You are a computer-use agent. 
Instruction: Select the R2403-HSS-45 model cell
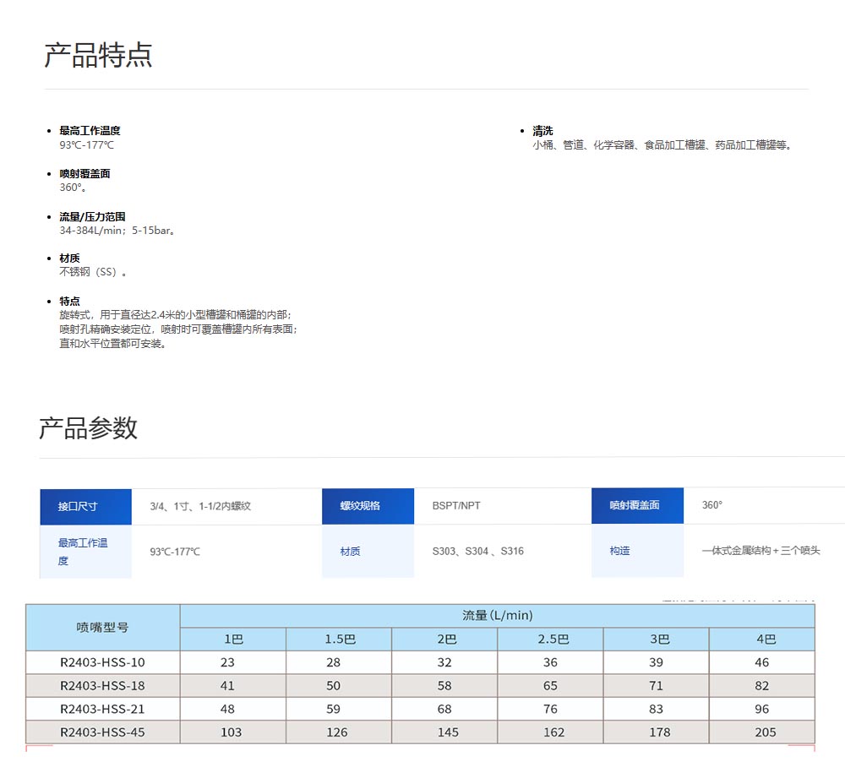102,732
